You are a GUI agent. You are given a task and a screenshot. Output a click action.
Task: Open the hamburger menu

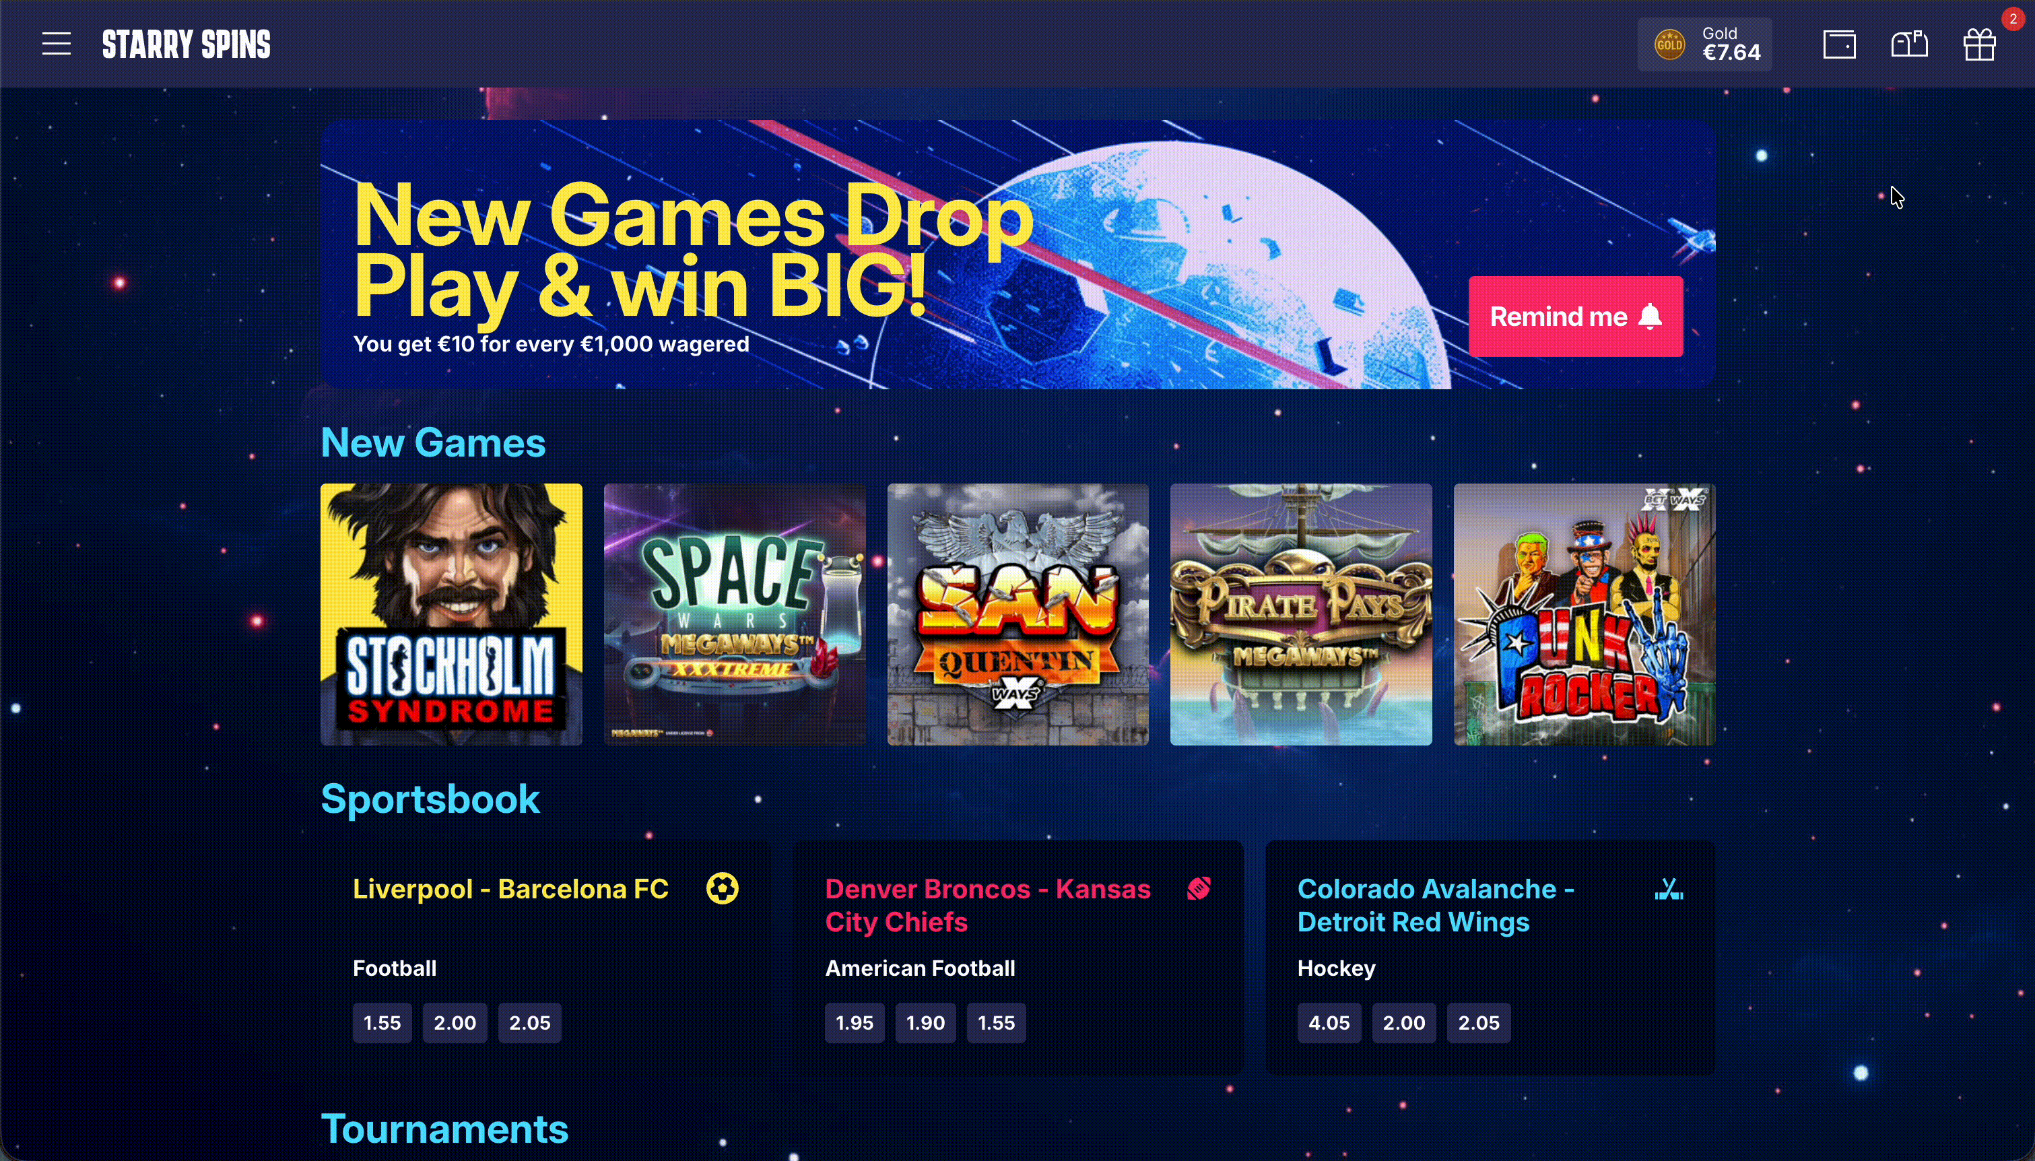point(57,44)
